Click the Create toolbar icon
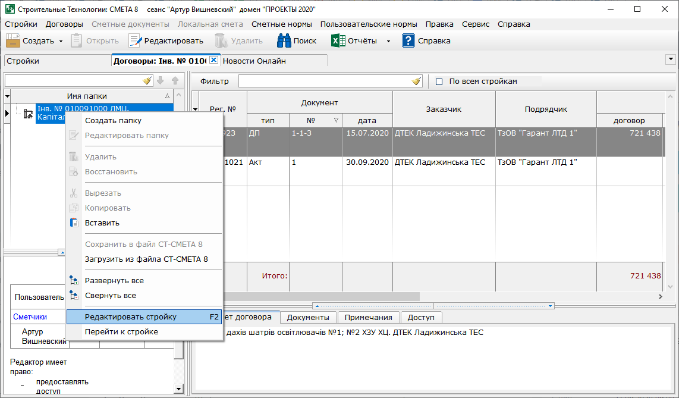 (13, 41)
